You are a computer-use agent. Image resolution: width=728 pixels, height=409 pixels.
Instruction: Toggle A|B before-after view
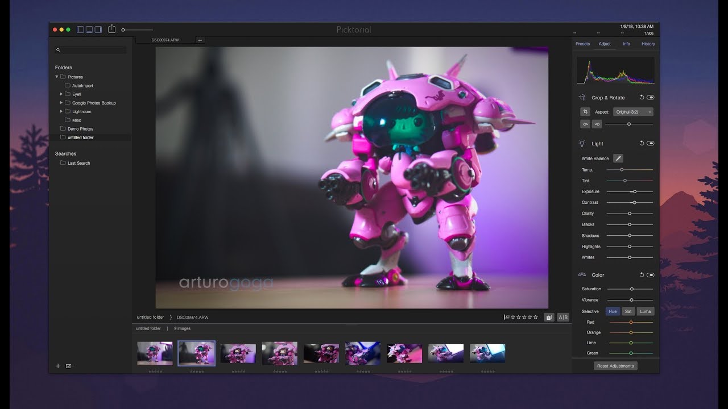(x=562, y=318)
